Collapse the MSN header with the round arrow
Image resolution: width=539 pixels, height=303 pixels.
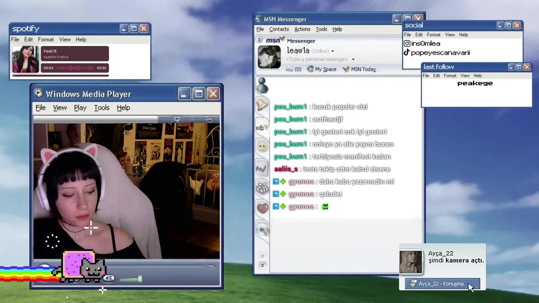[259, 40]
